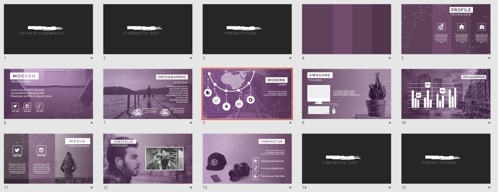
Task: Click the star icon below slide 15
Action: tap(489, 187)
